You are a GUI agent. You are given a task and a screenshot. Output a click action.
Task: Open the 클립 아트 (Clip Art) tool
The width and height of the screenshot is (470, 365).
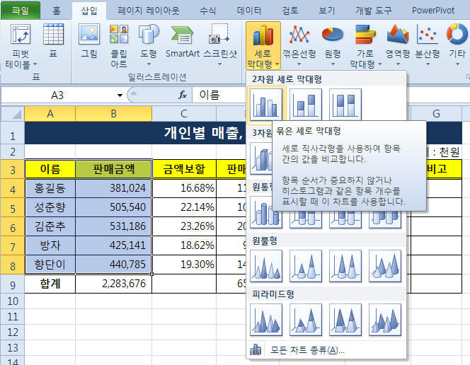coord(119,35)
